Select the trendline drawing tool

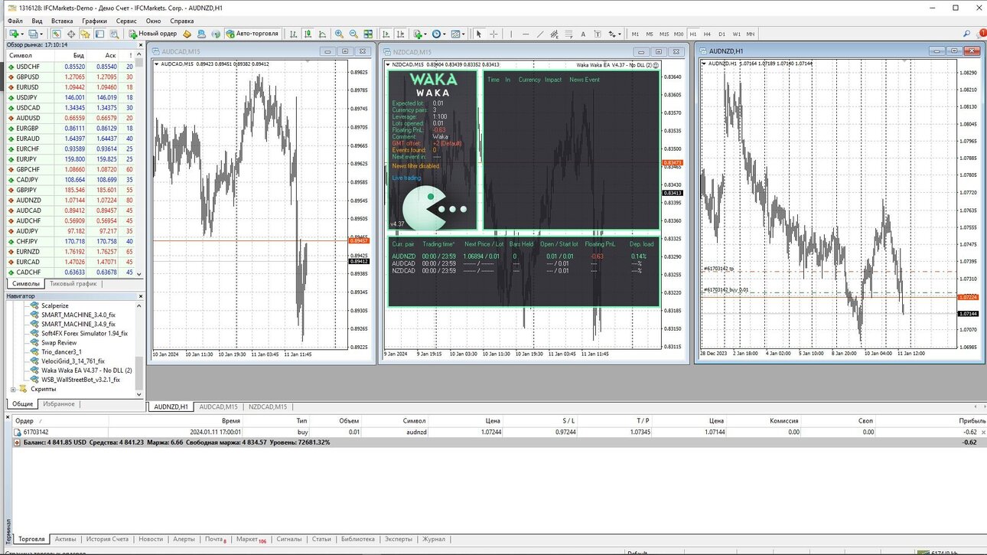point(540,34)
